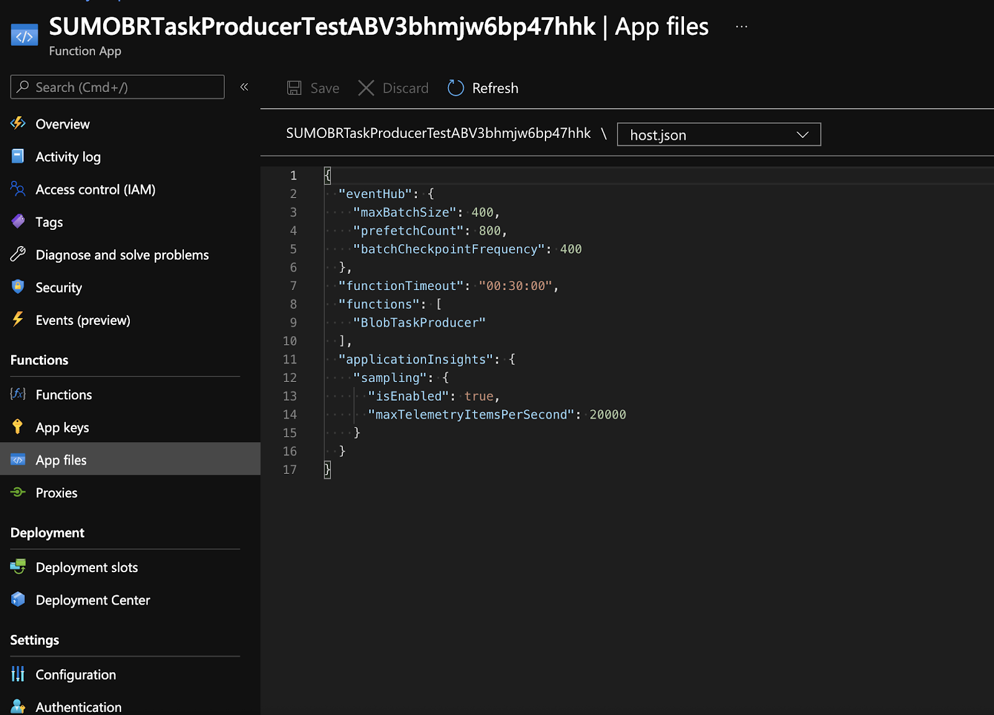Go to Deployment slots
The image size is (994, 715).
86,568
